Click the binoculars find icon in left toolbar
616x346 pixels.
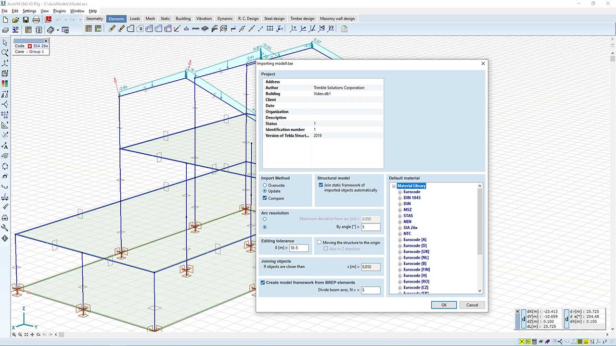(5, 218)
